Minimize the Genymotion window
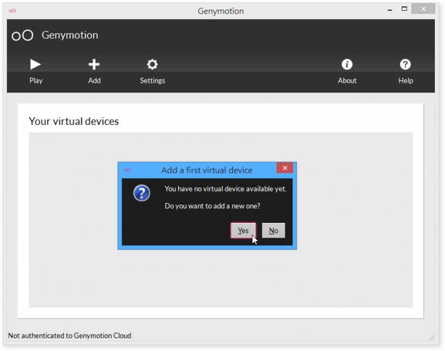Image resolution: width=445 pixels, height=351 pixels. 390,10
